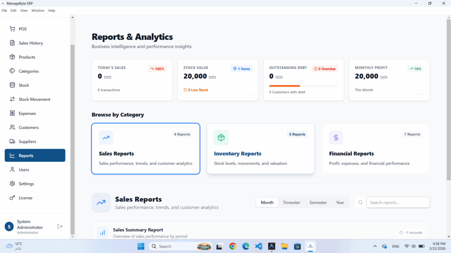
Task: Click the Suppliers truck icon
Action: [x=12, y=141]
